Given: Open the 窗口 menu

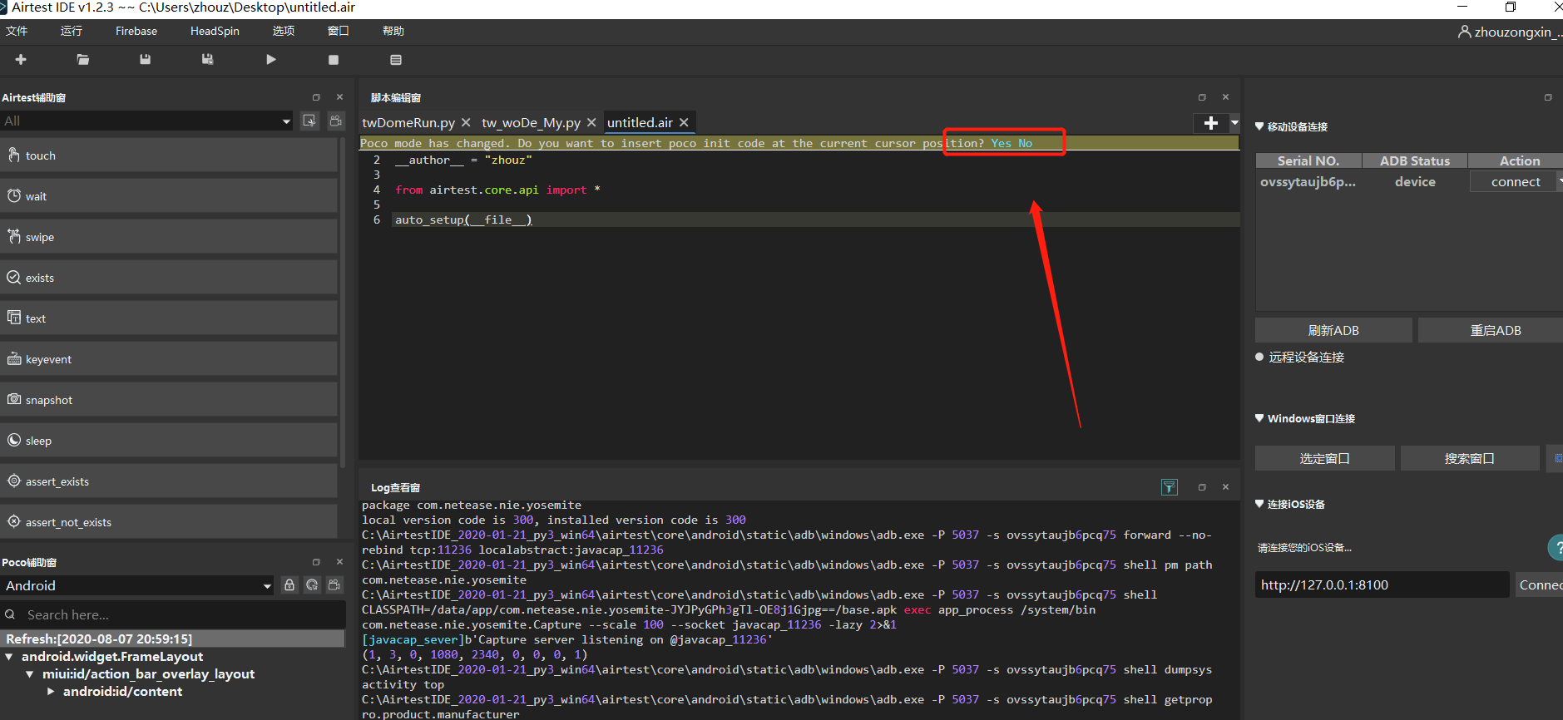Looking at the screenshot, I should (339, 31).
